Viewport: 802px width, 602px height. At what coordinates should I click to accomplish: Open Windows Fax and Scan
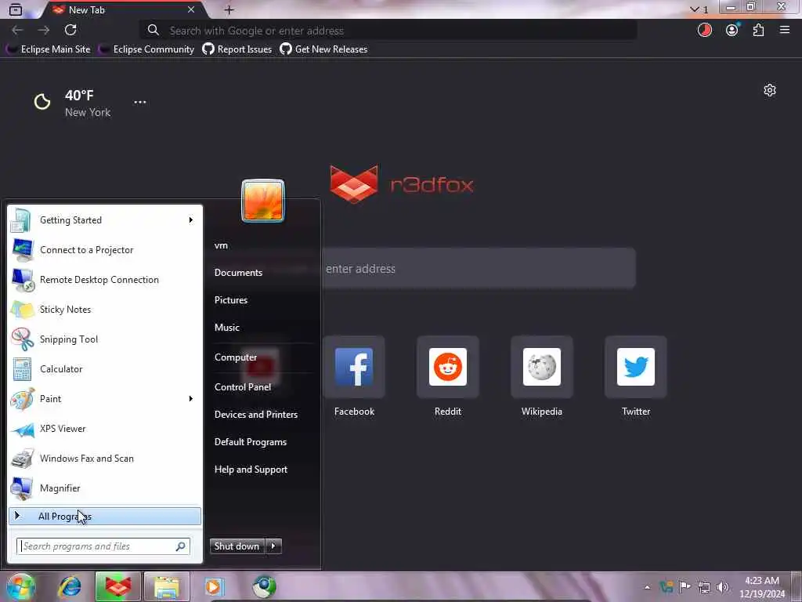[x=105, y=458]
